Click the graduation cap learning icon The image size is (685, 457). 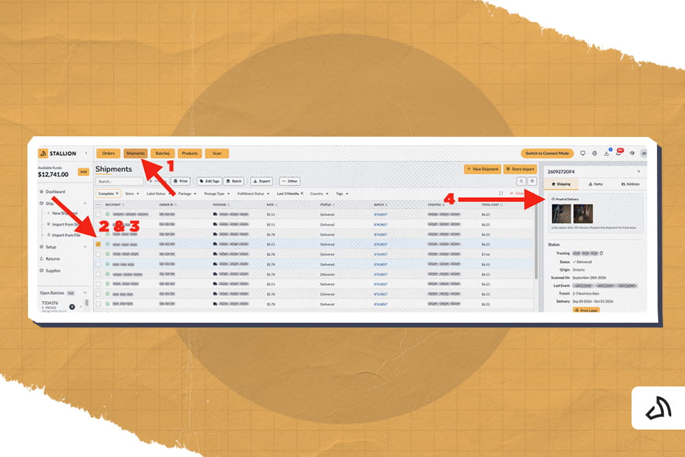(x=632, y=153)
